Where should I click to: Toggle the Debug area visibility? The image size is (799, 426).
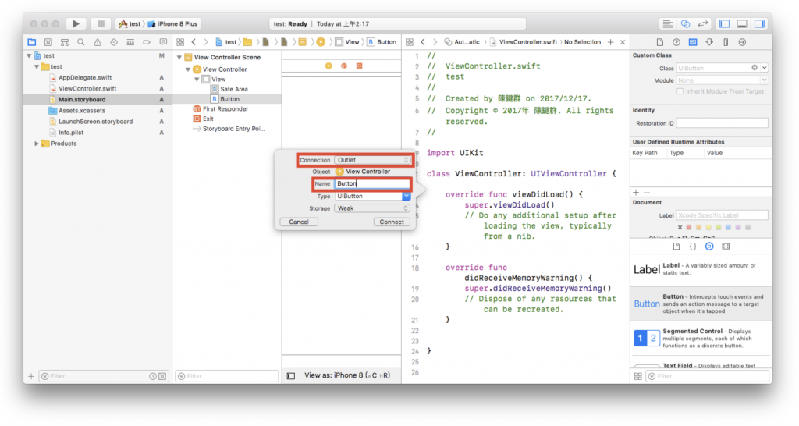click(x=742, y=24)
